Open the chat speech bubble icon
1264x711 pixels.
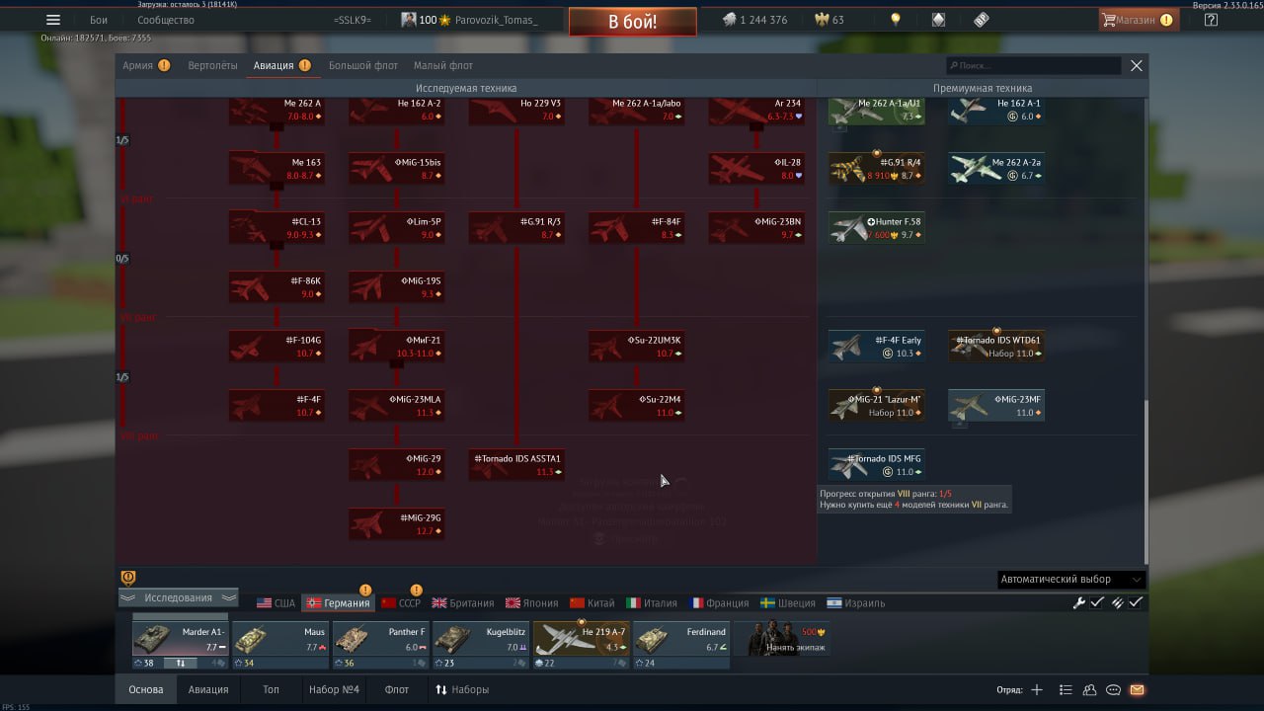(x=1113, y=690)
